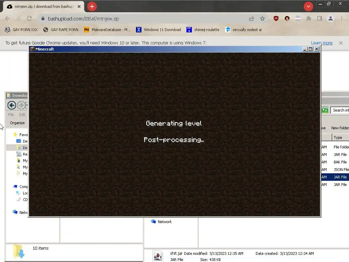The width and height of the screenshot is (349, 262).
Task: Select the File folder row
Action: pyautogui.click(x=335, y=147)
